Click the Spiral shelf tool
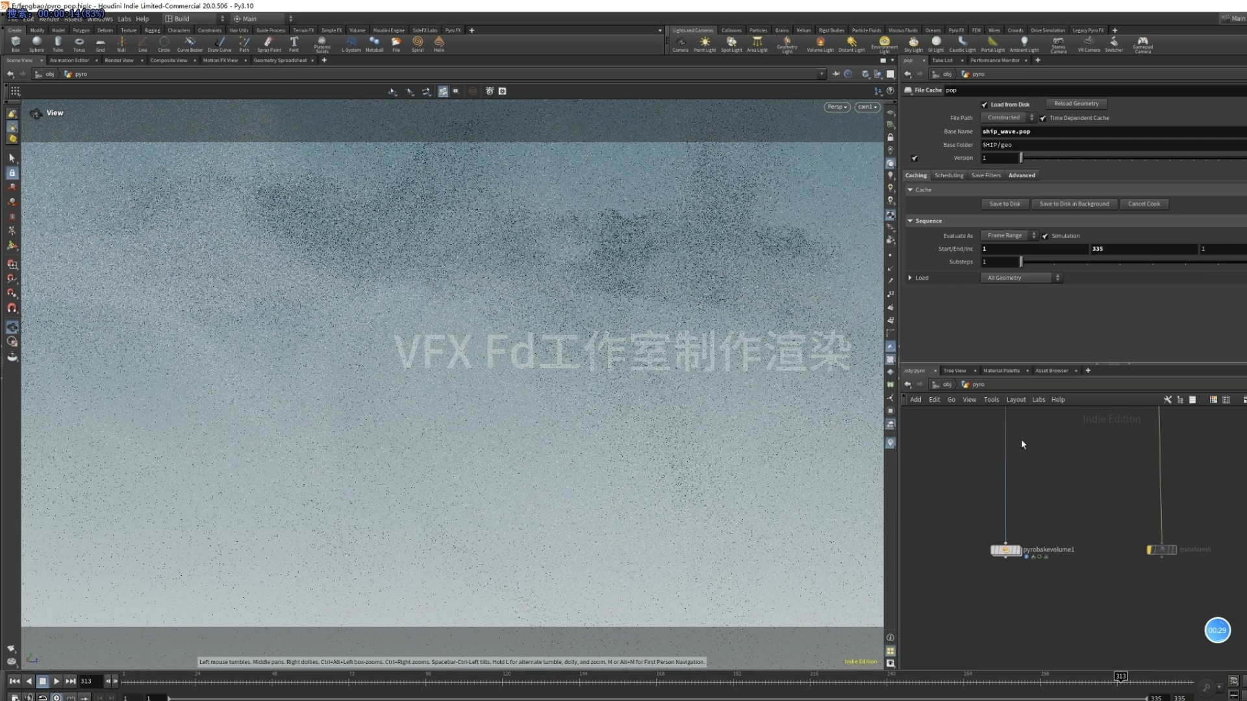The image size is (1247, 701). coord(418,43)
